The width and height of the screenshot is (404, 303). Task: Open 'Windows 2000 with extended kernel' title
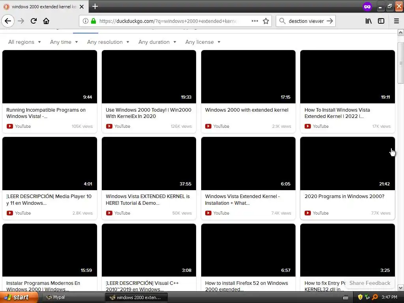(247, 110)
